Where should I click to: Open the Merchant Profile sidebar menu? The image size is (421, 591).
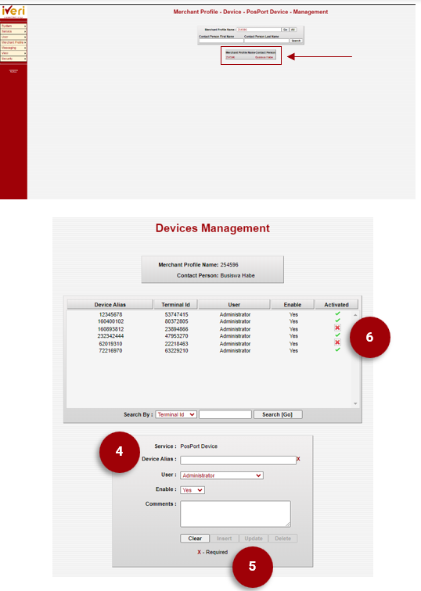point(13,42)
